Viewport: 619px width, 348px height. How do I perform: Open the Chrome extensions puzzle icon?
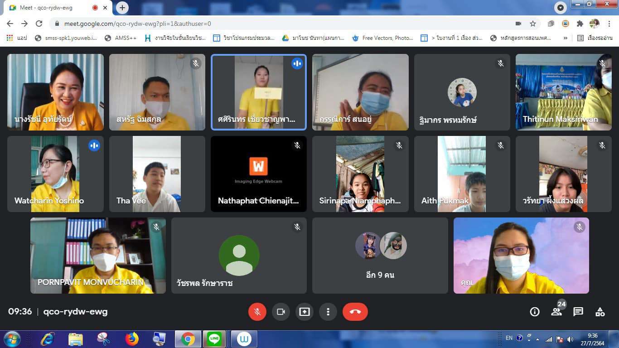580,24
